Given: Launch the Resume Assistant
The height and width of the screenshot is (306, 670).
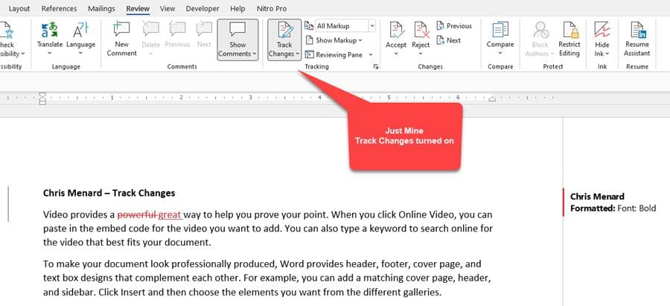Looking at the screenshot, I should (637, 39).
